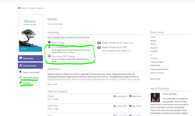Click the Cite Book speech-bubble icon
The image size is (195, 116).
point(21,83)
